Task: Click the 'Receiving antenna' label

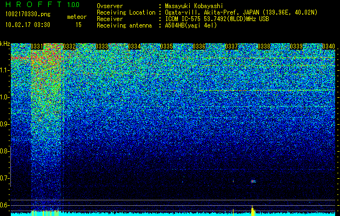Action: coord(124,25)
